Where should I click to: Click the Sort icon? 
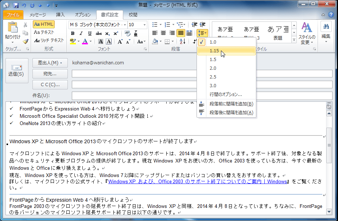click(182, 41)
